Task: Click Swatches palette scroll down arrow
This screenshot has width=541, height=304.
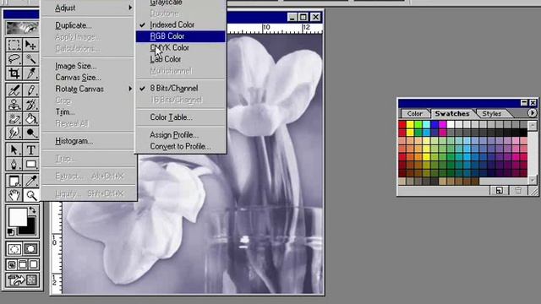Action: point(533,180)
